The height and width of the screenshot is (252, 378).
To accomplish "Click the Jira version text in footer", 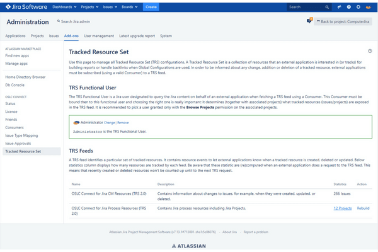I will point(163,232).
